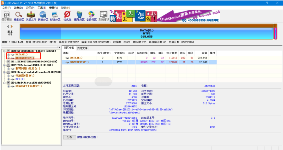Image resolution: width=283 pixels, height=150 pixels.
Task: Select the RECOVERY(F:) label in partition table
Action: pos(79,62)
